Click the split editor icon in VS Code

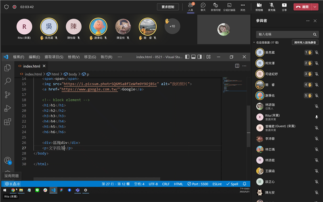pos(237,66)
